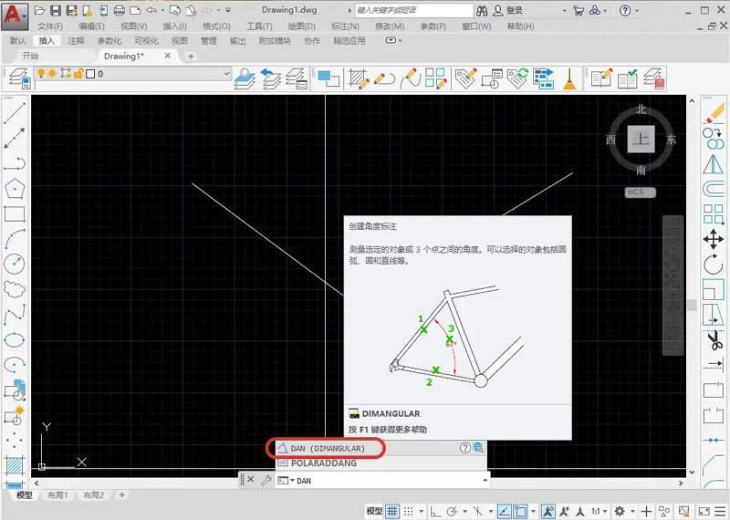Select the Polyline tool
Screen dimensions: 730x520
coord(15,163)
